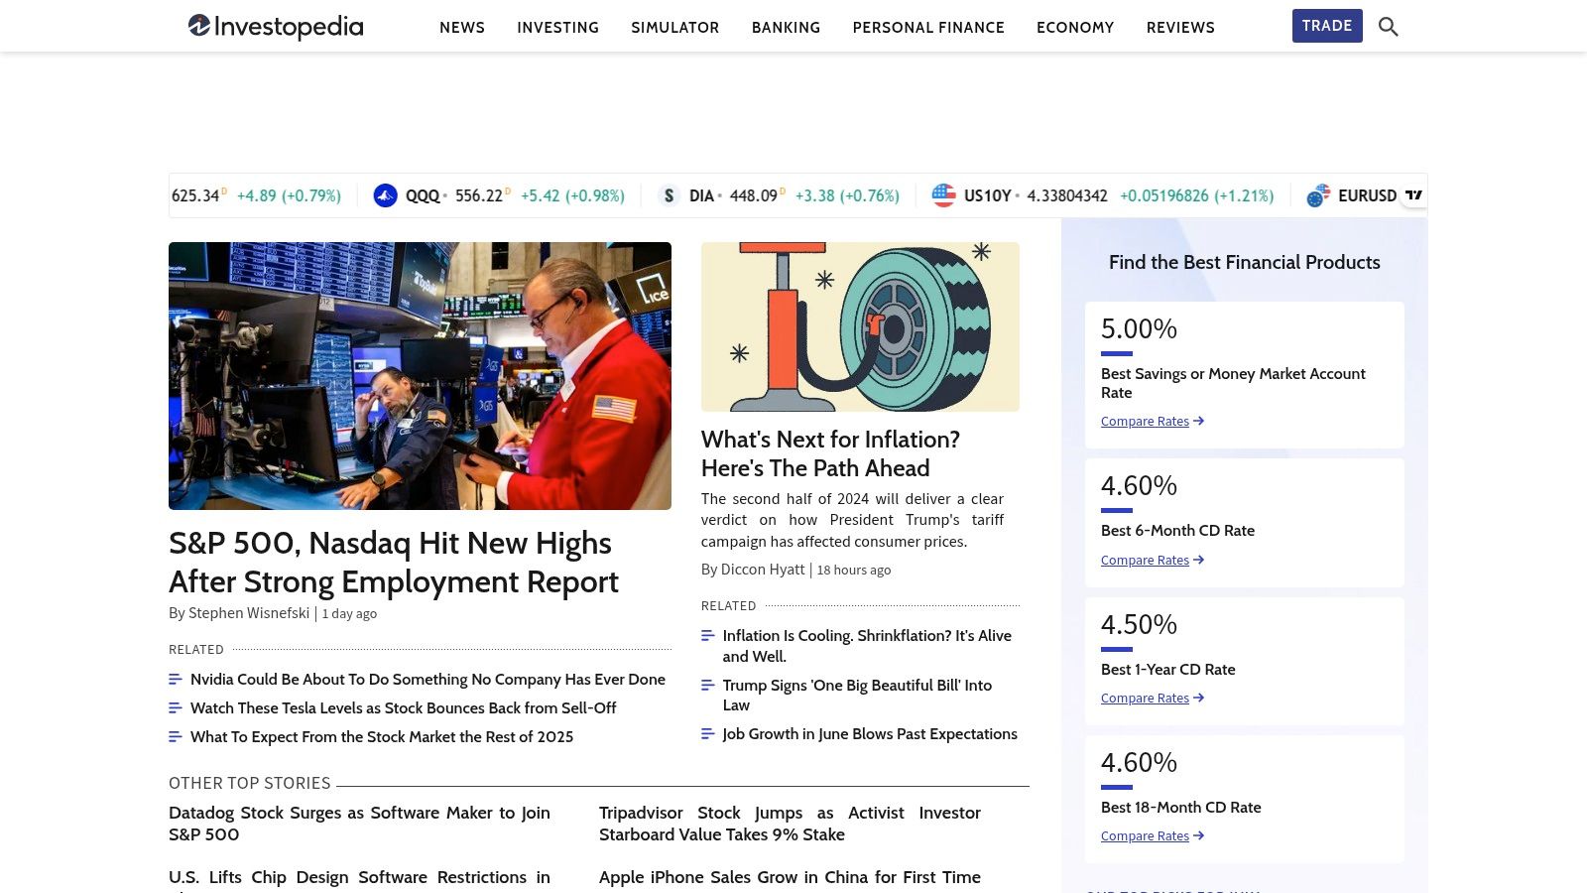Select the 5.00% savings rate value
The width and height of the screenshot is (1587, 893).
click(1139, 328)
